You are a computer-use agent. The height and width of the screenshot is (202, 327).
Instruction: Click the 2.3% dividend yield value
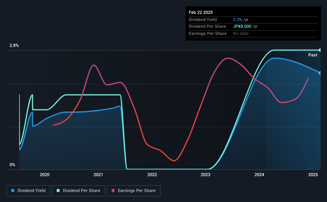237,19
